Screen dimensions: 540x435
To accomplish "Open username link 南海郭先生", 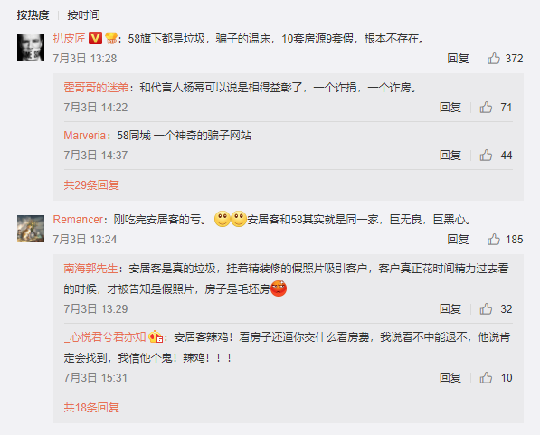I will tap(91, 269).
